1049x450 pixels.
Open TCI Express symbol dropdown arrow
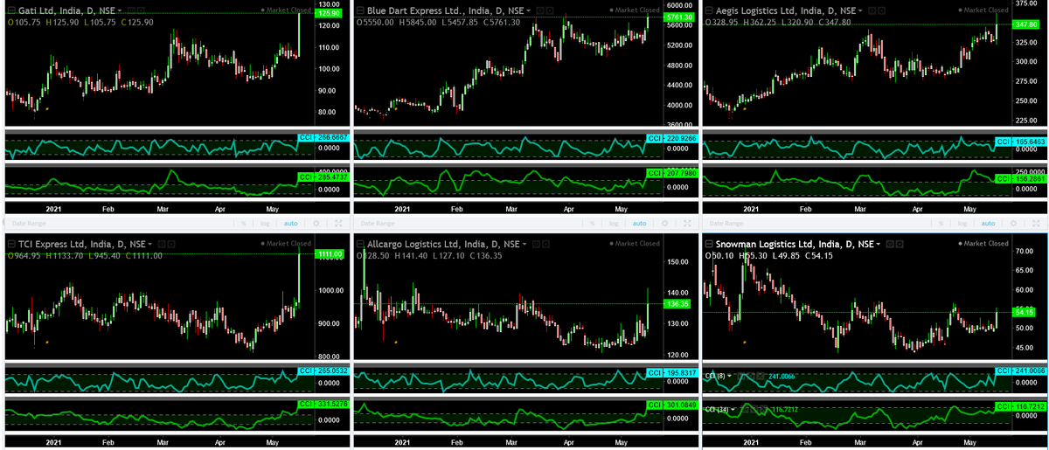150,244
